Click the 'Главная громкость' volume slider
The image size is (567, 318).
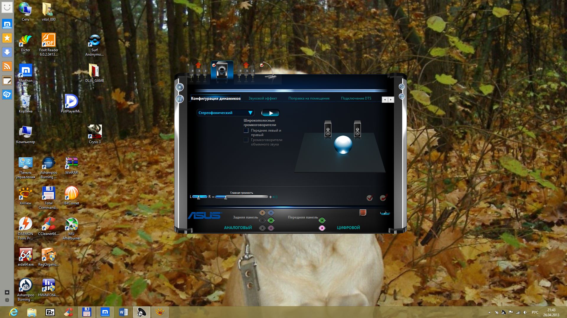[x=242, y=197]
